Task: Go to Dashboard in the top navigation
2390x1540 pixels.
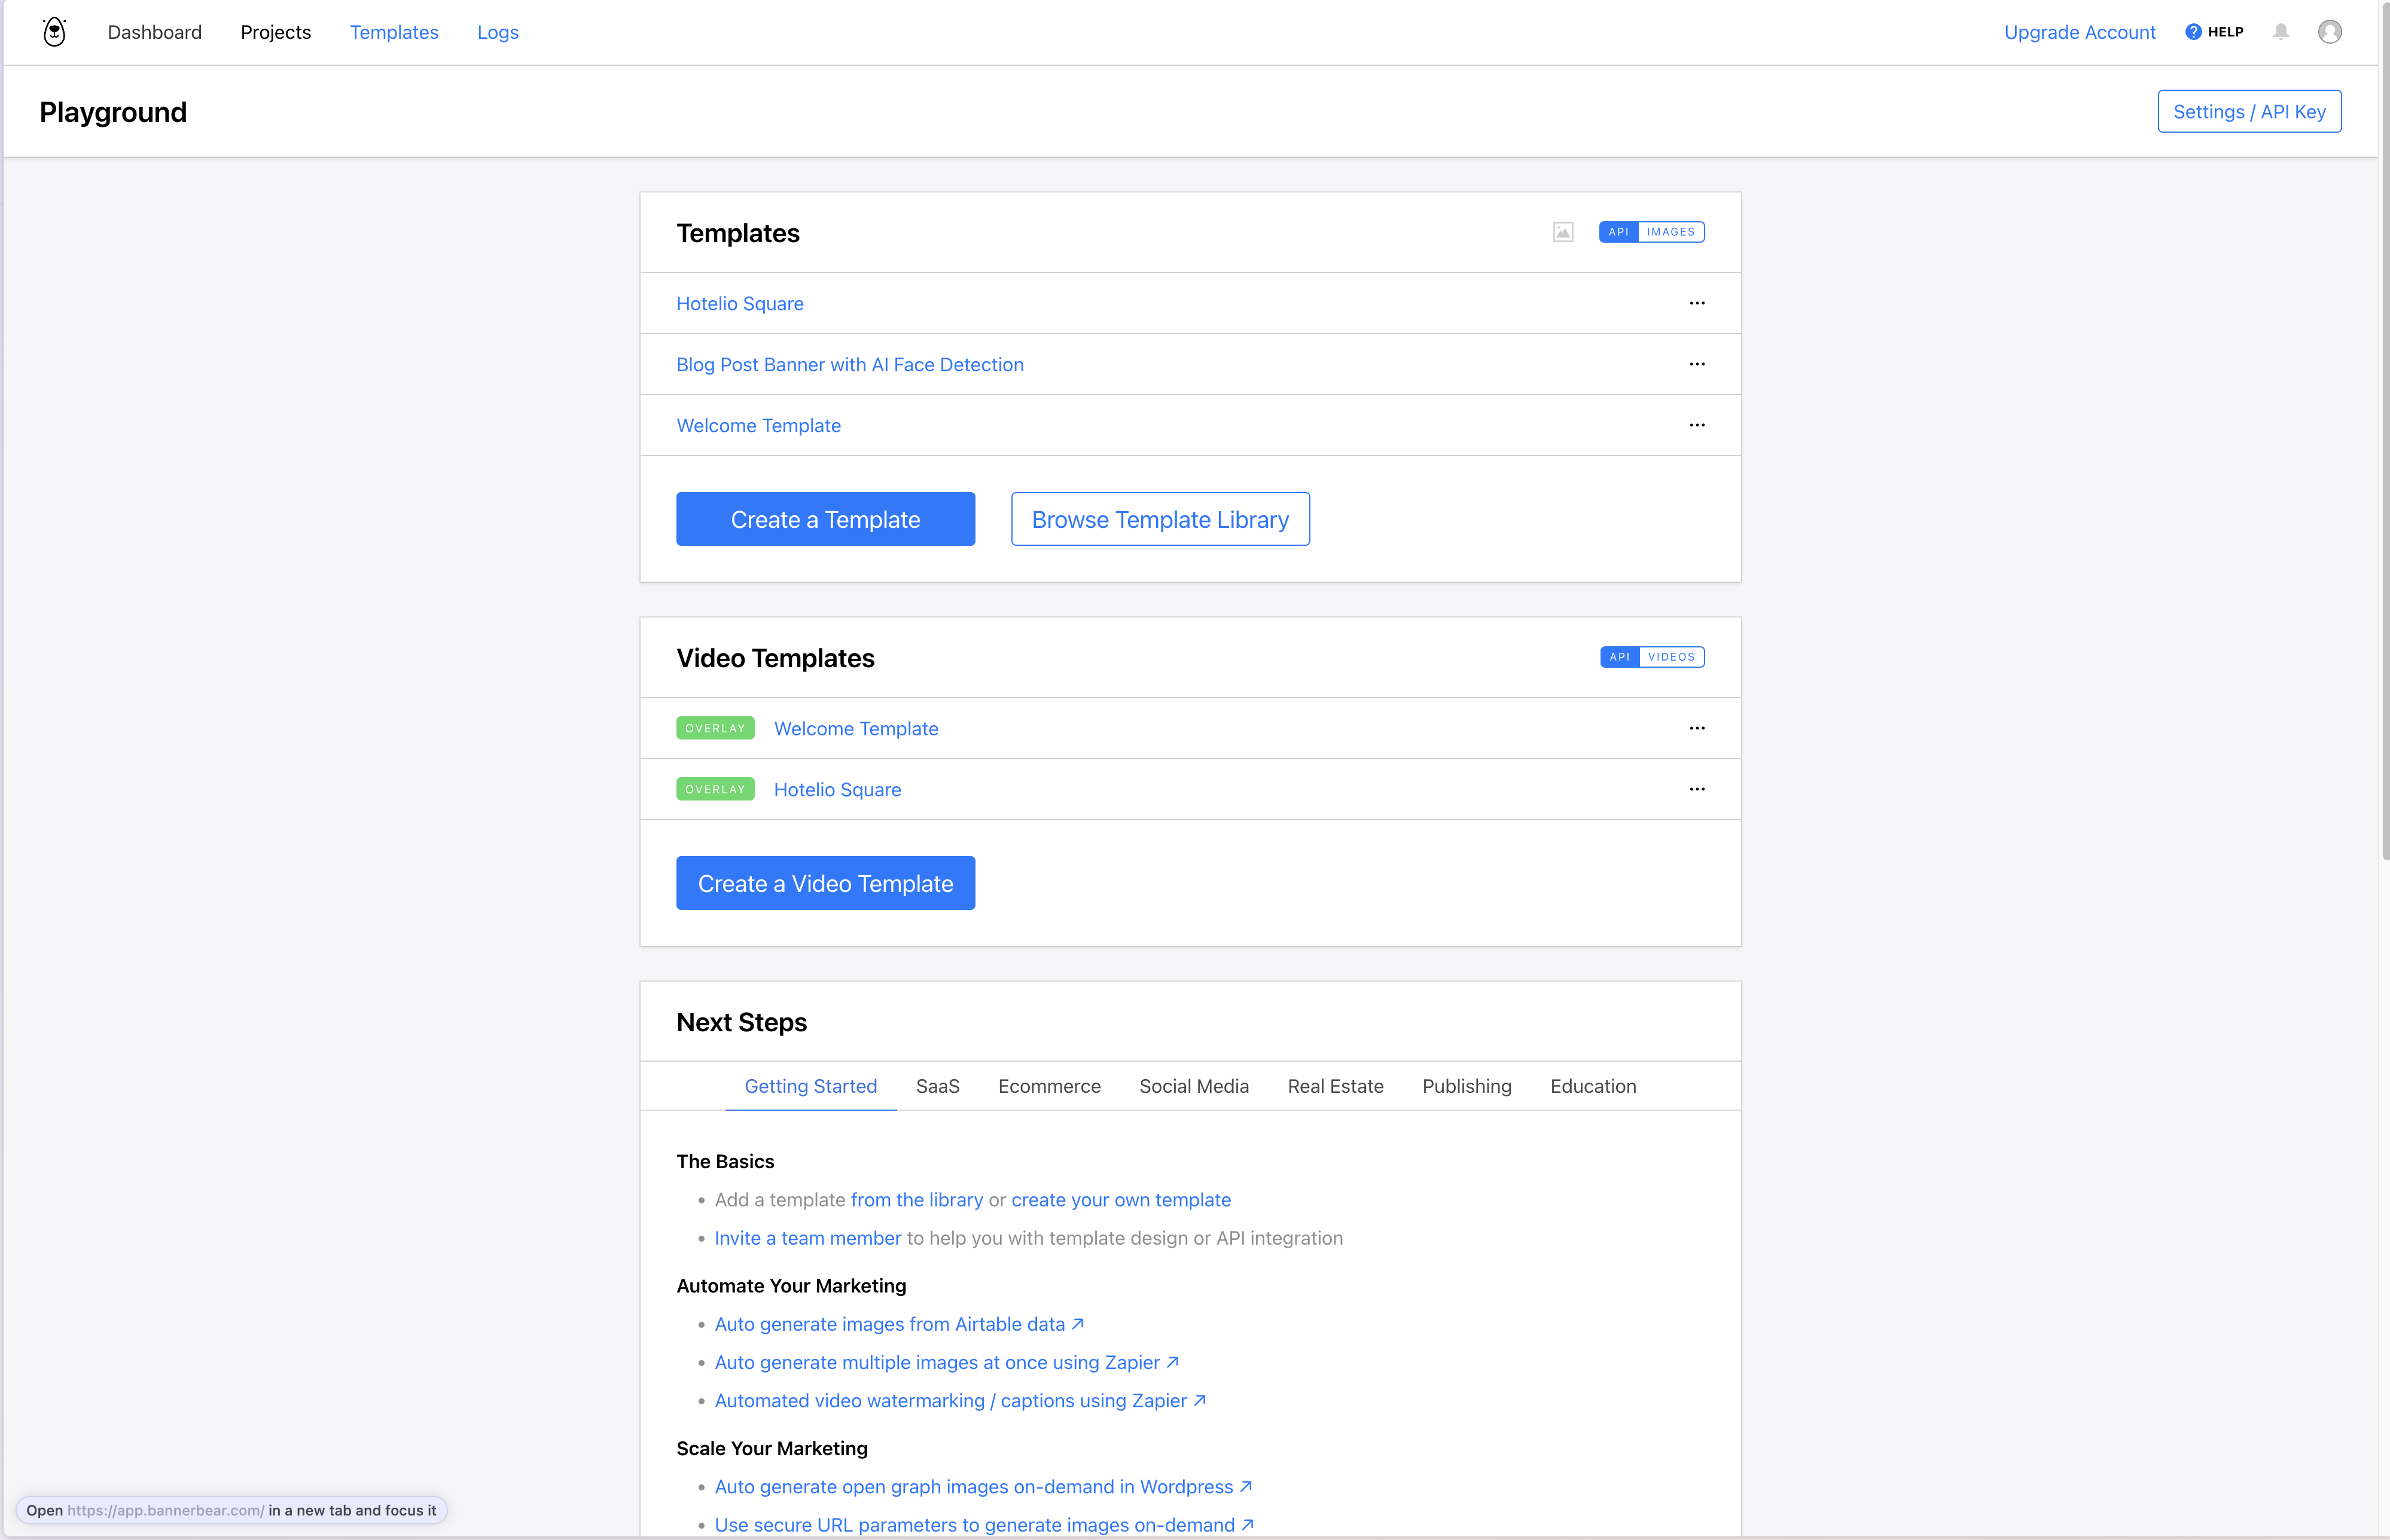Action: tap(155, 32)
